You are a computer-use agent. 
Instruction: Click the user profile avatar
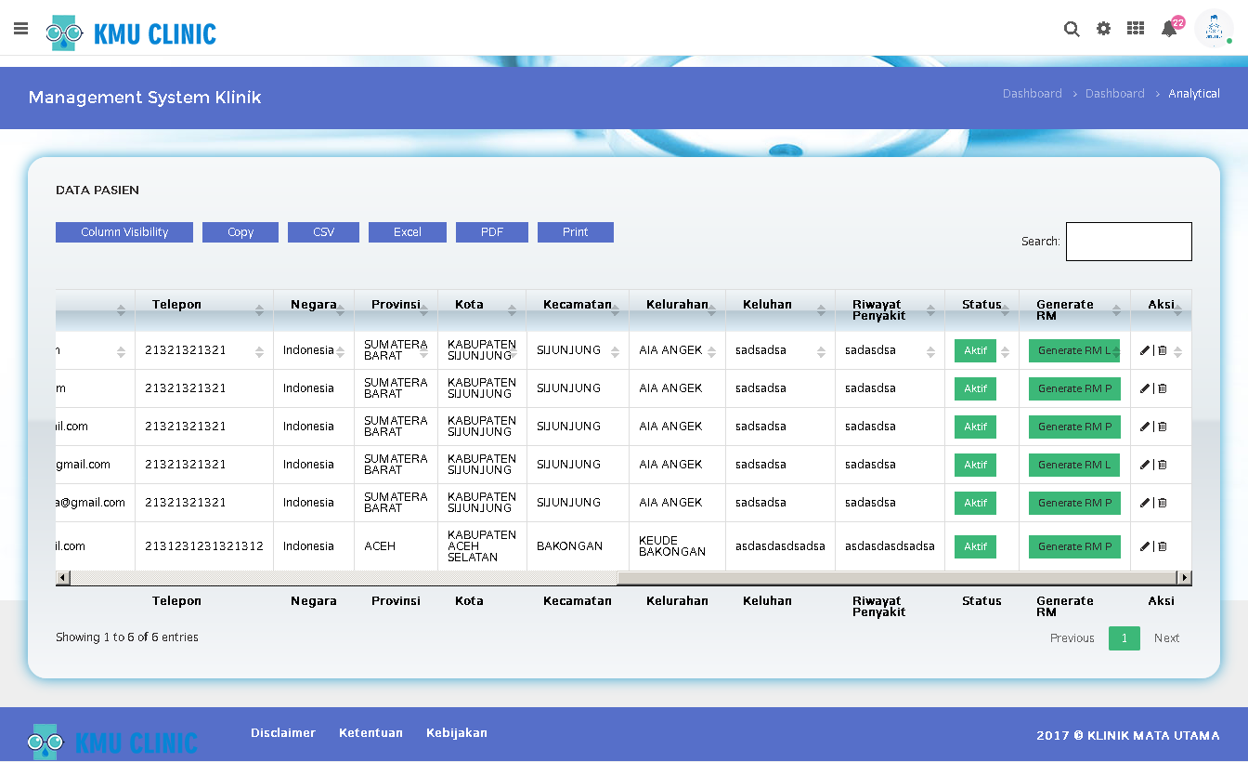[x=1214, y=29]
